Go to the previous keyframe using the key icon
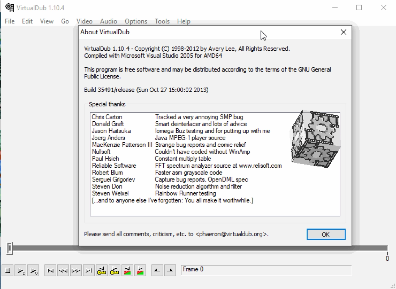The image size is (396, 289). tap(101, 270)
